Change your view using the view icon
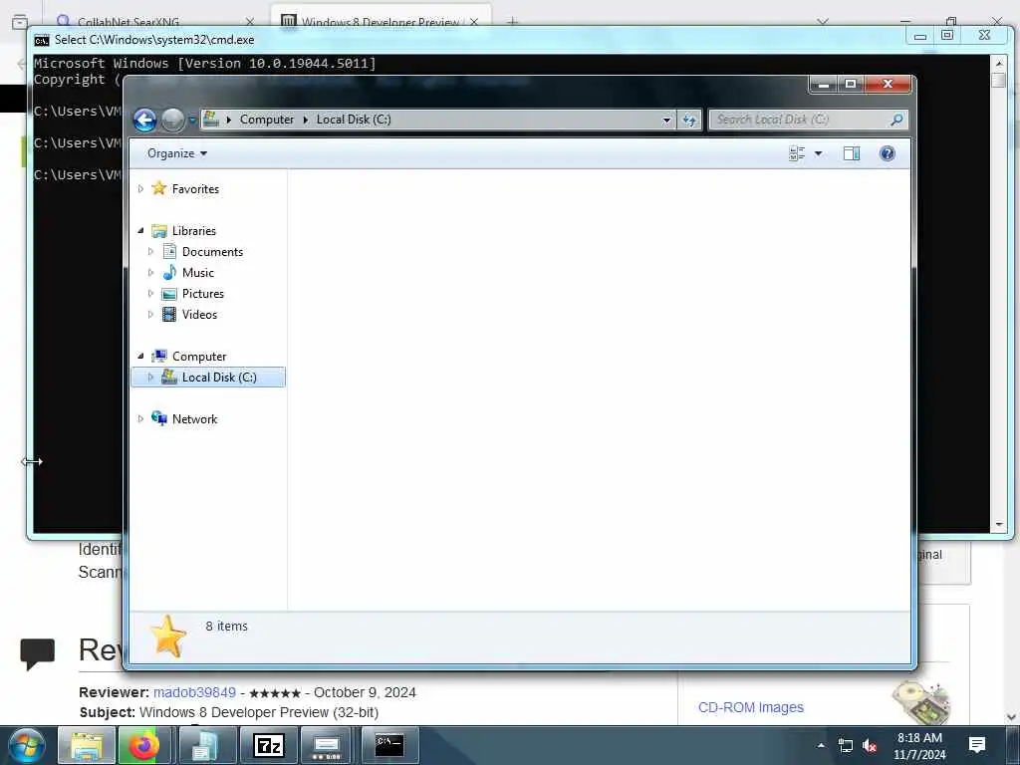The height and width of the screenshot is (765, 1020). tap(797, 153)
